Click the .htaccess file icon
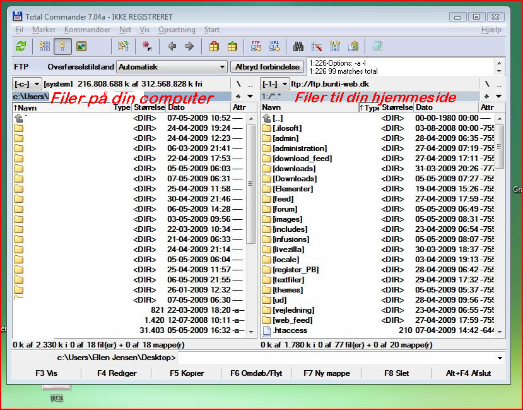523x410 pixels. [x=266, y=330]
